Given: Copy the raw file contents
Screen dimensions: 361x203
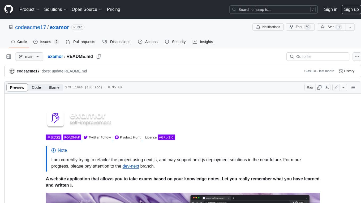Looking at the screenshot, I should [319, 87].
